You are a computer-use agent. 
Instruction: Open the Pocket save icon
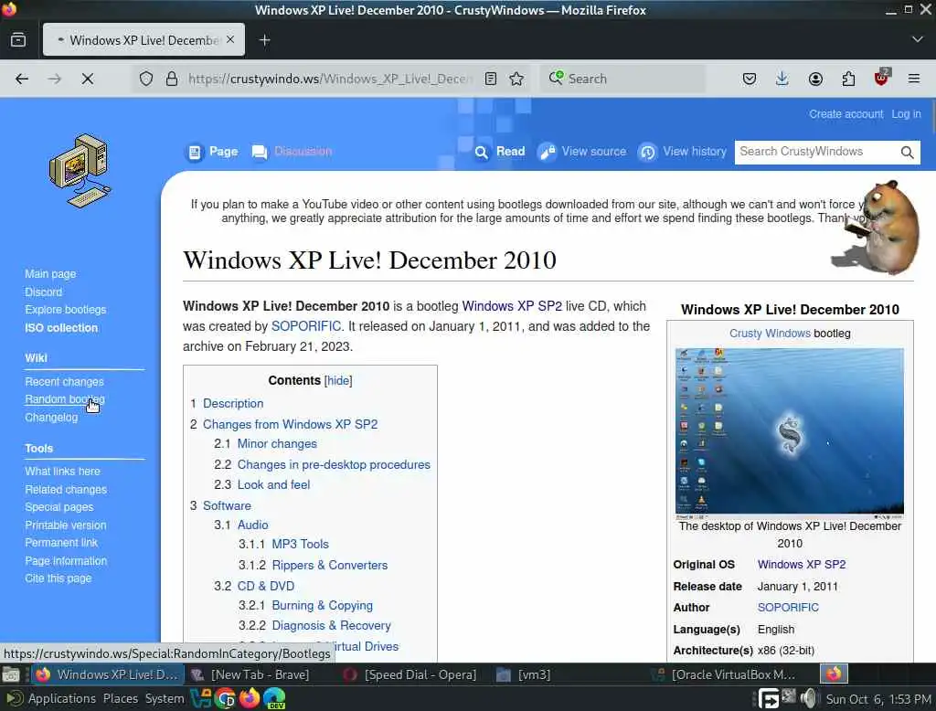point(750,79)
